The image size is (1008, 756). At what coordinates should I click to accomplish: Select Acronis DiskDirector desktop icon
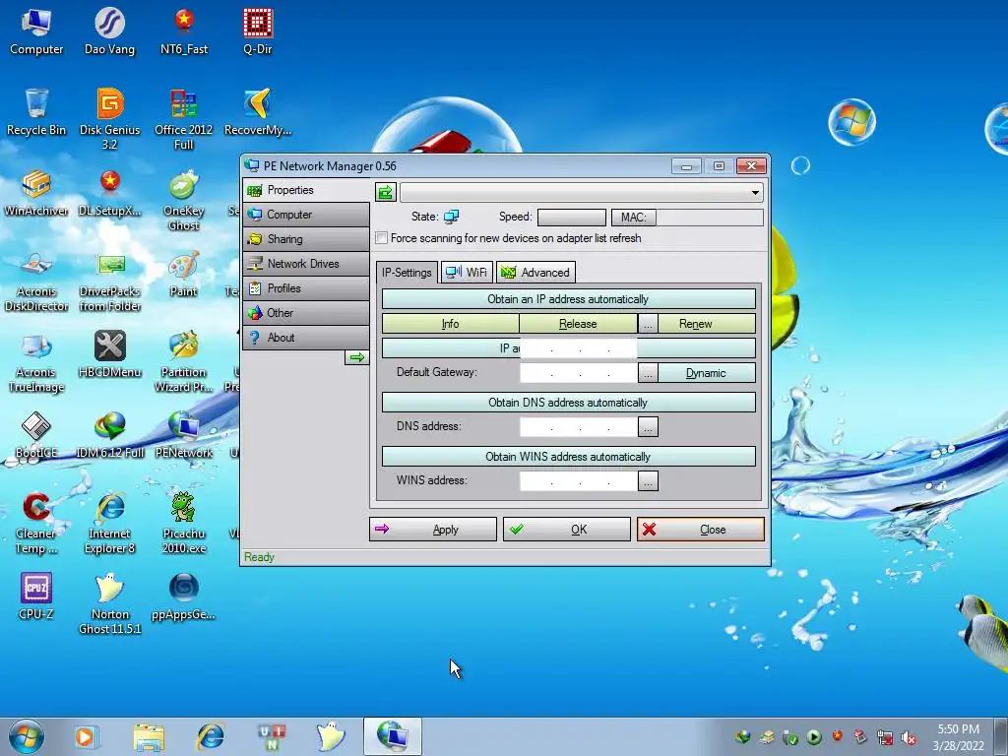tap(36, 282)
